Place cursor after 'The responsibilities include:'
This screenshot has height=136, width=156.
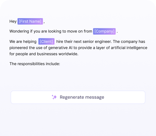(60, 64)
